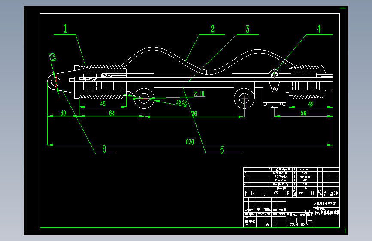Viewport: 372px width, 241px height.
Task: Select the 96 dimension value
Action: click(194, 114)
